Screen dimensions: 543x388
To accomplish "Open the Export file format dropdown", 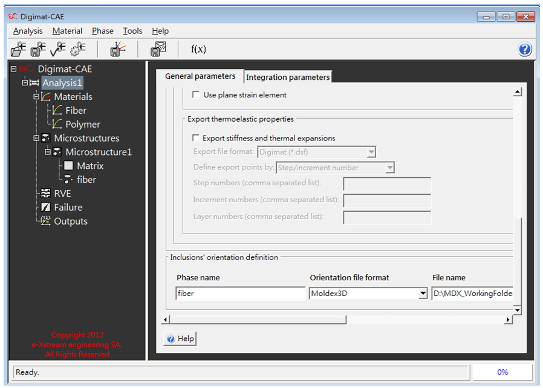I will [x=371, y=152].
